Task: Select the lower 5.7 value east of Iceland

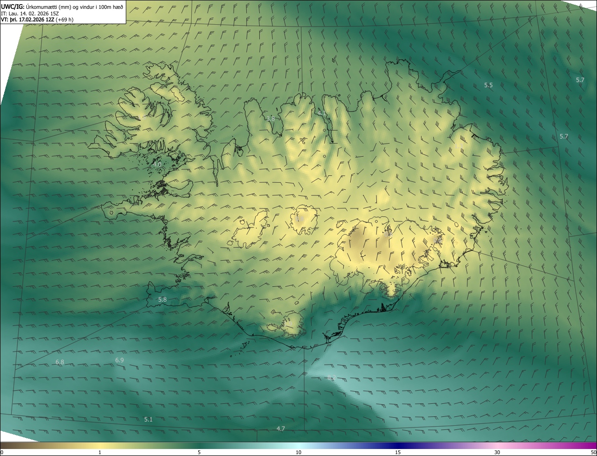Action: [564, 137]
